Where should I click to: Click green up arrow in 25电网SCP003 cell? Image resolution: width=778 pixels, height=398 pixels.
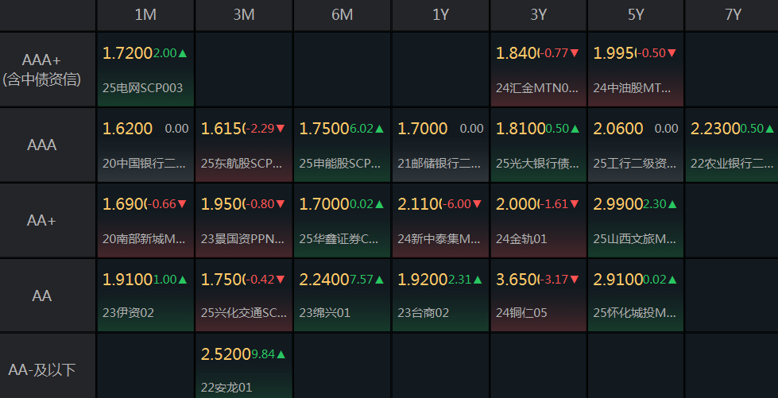(183, 53)
